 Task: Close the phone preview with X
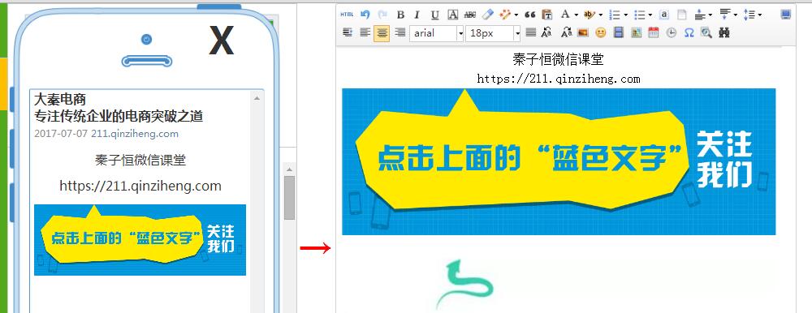pyautogui.click(x=221, y=41)
